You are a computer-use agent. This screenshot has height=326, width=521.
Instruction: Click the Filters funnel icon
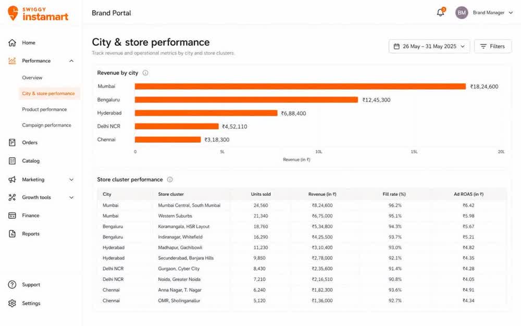tap(483, 46)
